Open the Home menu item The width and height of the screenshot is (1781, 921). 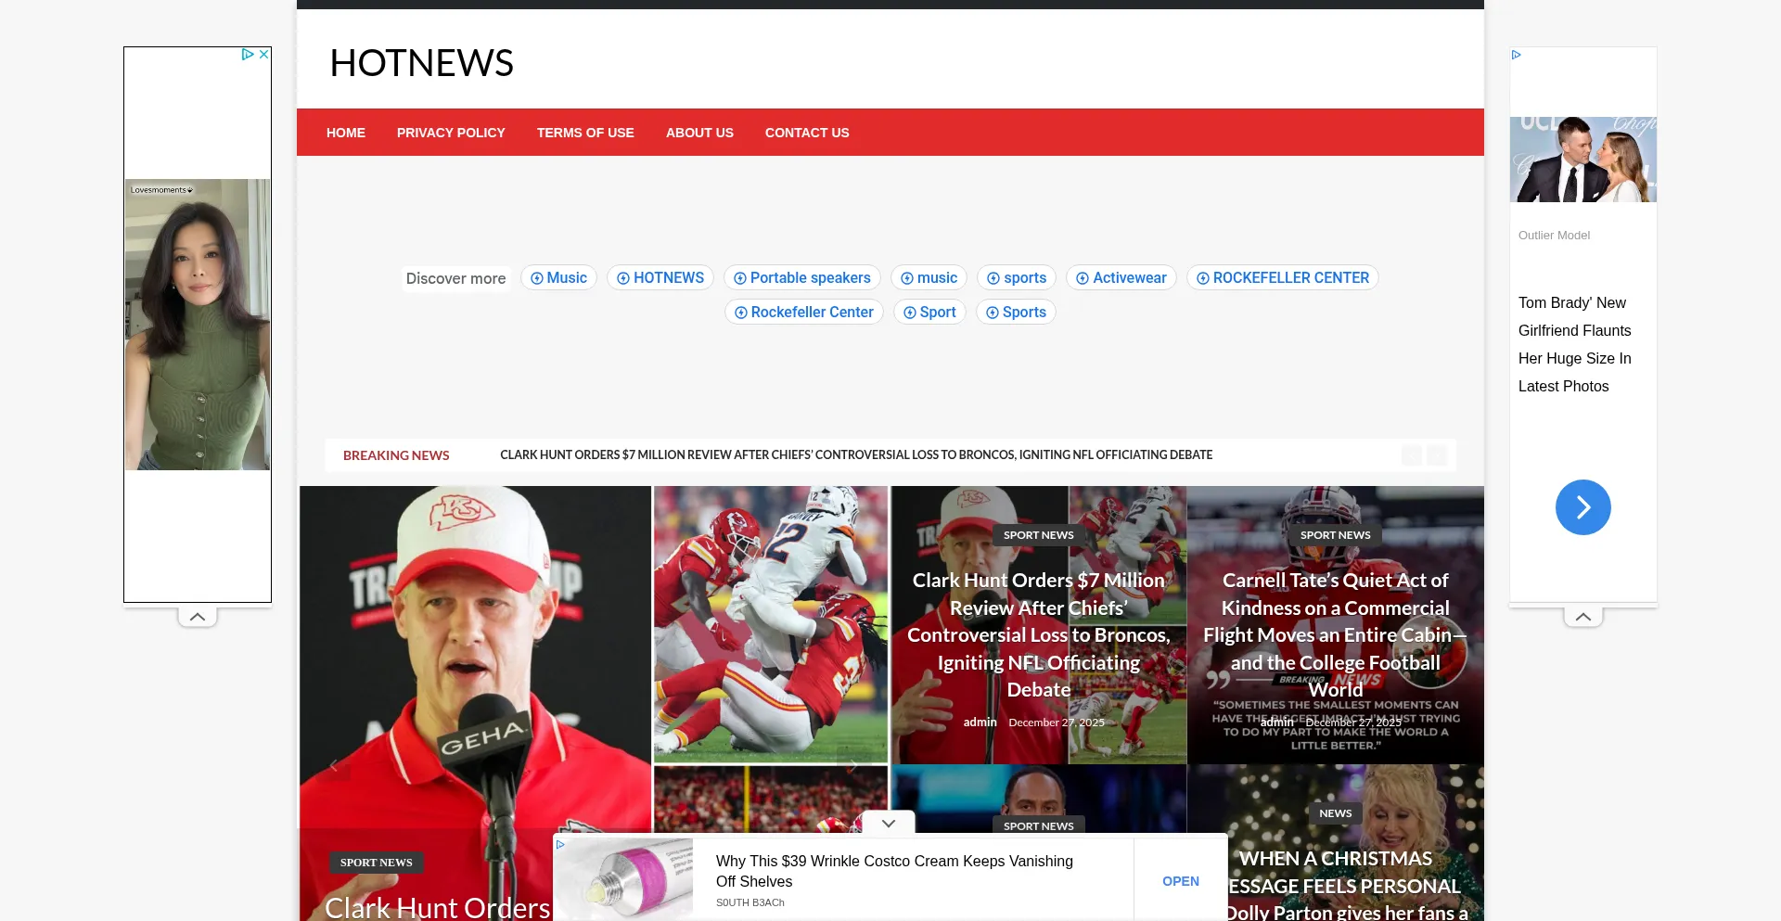pyautogui.click(x=345, y=133)
